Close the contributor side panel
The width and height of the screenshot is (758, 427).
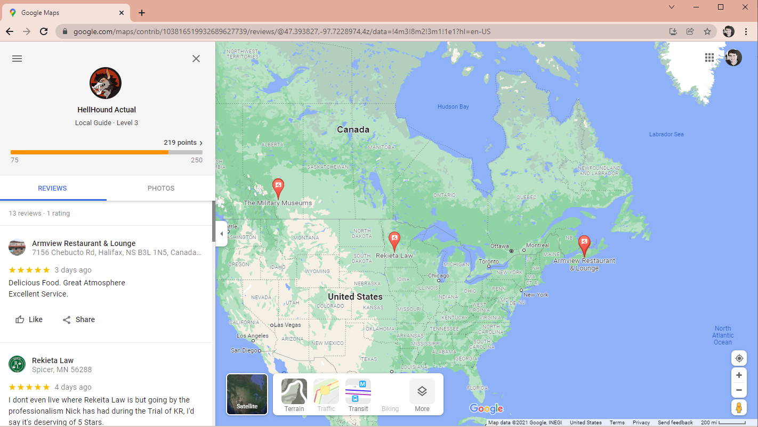pyautogui.click(x=196, y=59)
